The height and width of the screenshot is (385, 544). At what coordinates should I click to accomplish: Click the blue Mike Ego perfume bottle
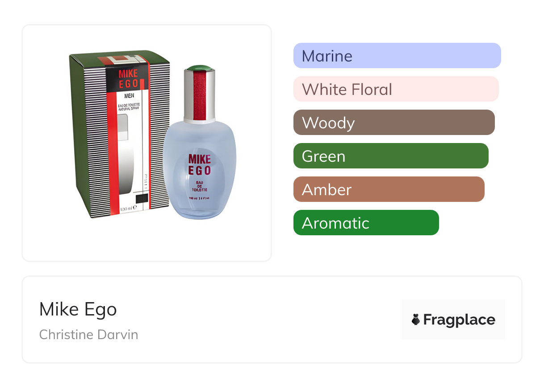[x=199, y=178]
